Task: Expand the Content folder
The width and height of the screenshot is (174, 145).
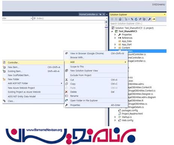Action: [115, 48]
